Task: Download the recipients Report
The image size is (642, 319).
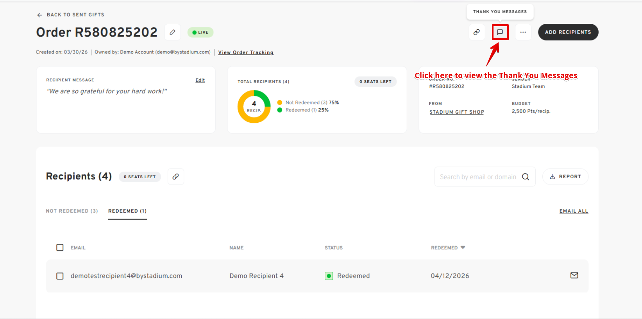Action: coord(565,177)
